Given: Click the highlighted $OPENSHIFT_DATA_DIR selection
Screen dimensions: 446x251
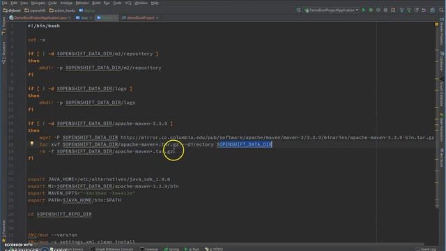Looking at the screenshot, I should click(x=245, y=144).
